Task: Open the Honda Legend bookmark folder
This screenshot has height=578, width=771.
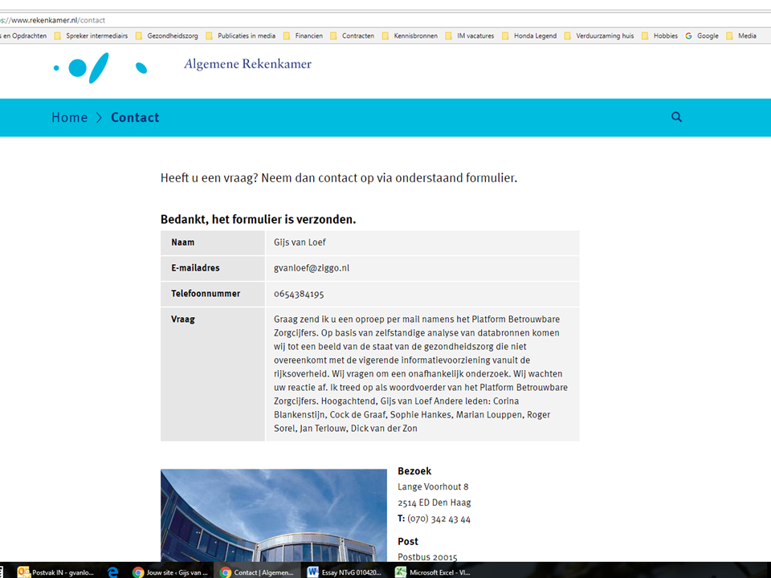Action: pos(528,36)
